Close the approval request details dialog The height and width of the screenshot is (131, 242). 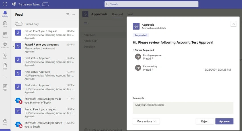pos(233,24)
